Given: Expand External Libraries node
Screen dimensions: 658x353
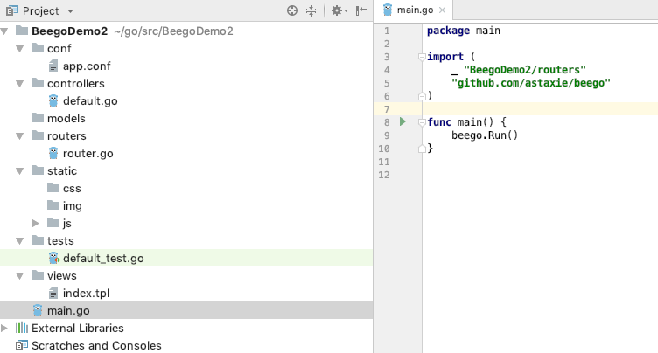Looking at the screenshot, I should click(6, 328).
